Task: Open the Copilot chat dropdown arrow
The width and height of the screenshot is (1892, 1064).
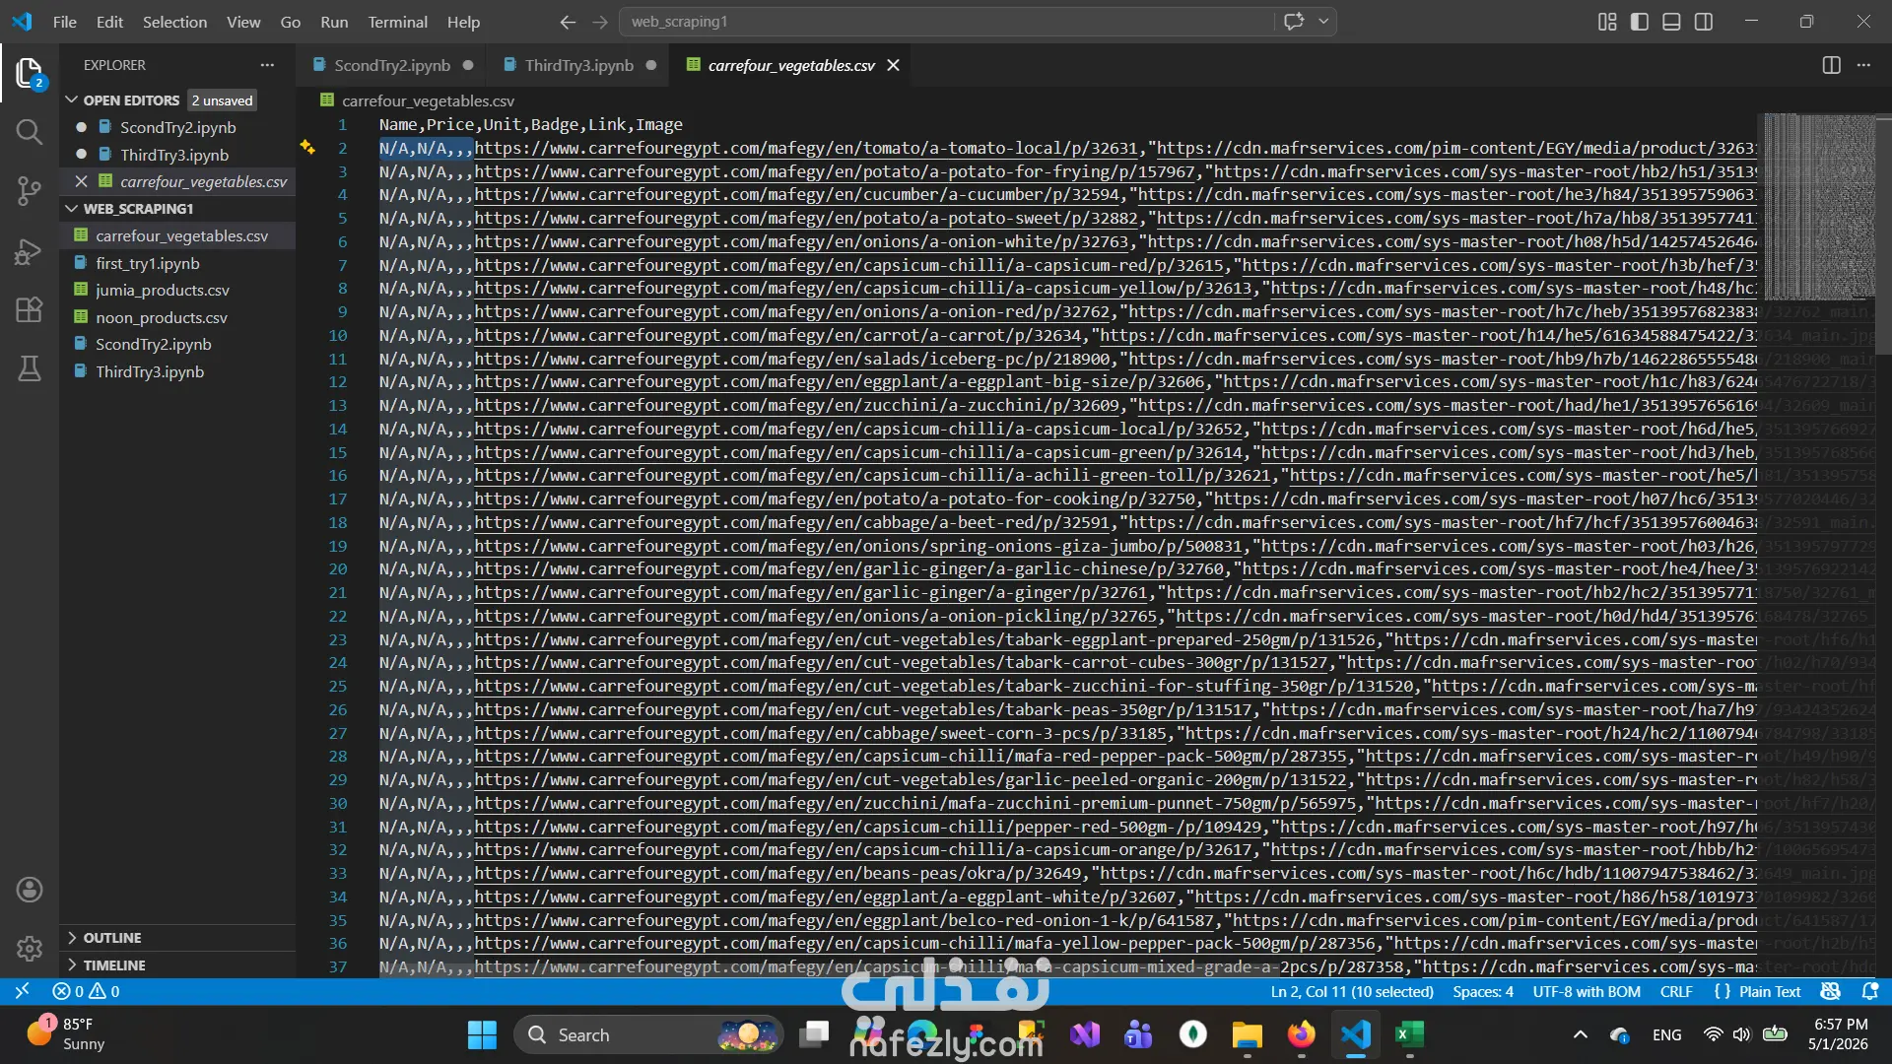Action: tap(1323, 22)
